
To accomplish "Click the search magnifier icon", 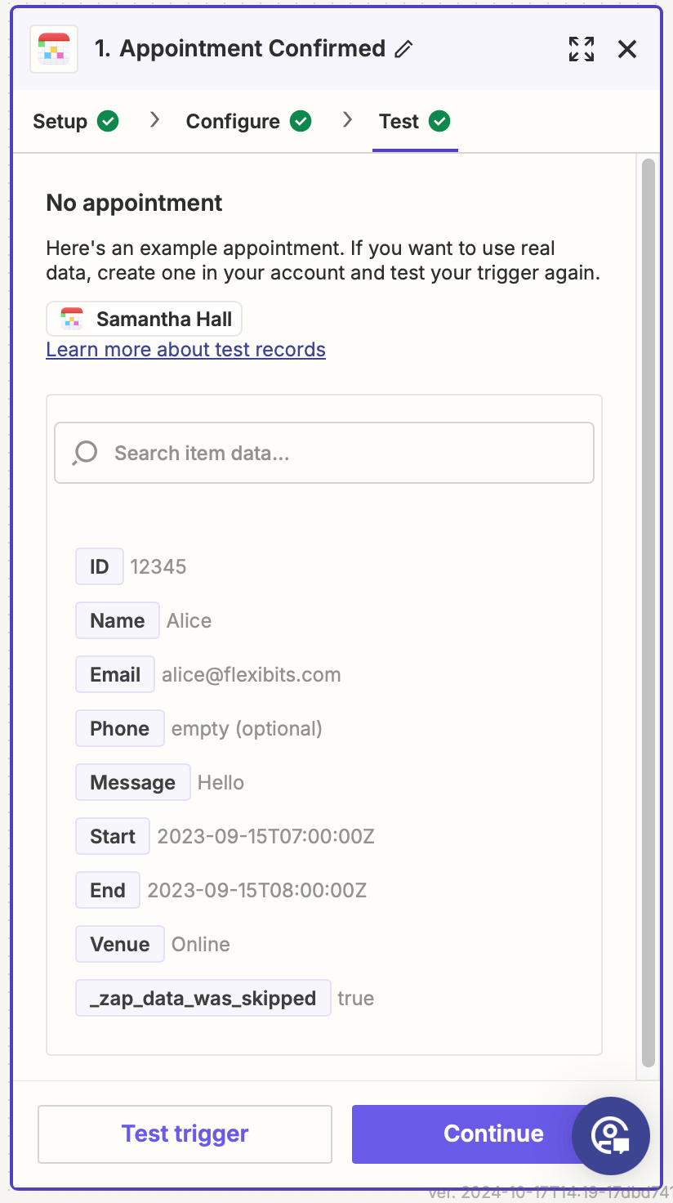I will [x=84, y=453].
